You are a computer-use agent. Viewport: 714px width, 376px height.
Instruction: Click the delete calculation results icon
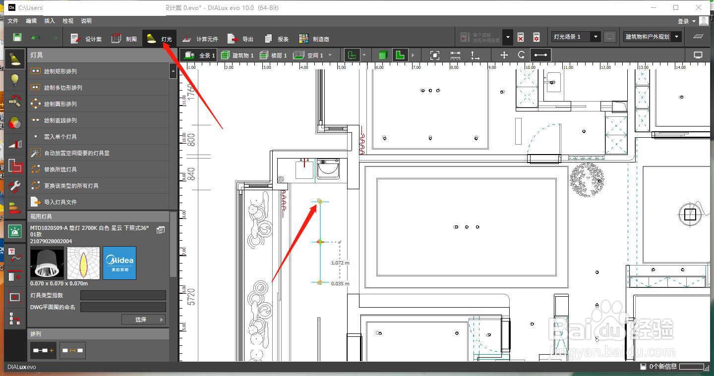pos(521,37)
